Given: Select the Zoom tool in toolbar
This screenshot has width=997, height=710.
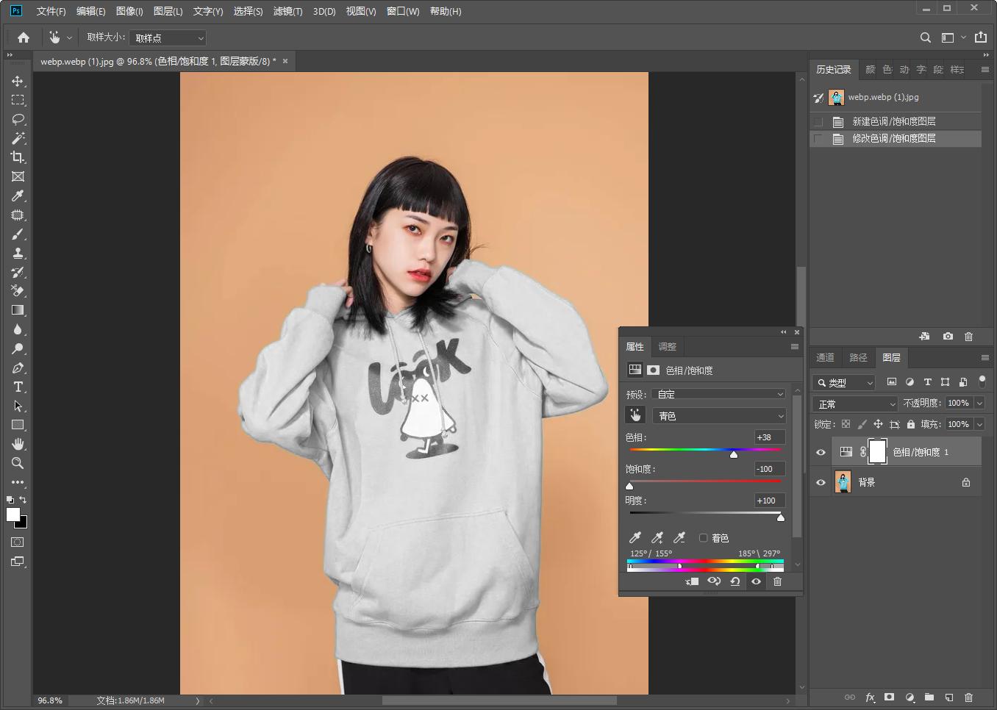Looking at the screenshot, I should click(x=18, y=464).
